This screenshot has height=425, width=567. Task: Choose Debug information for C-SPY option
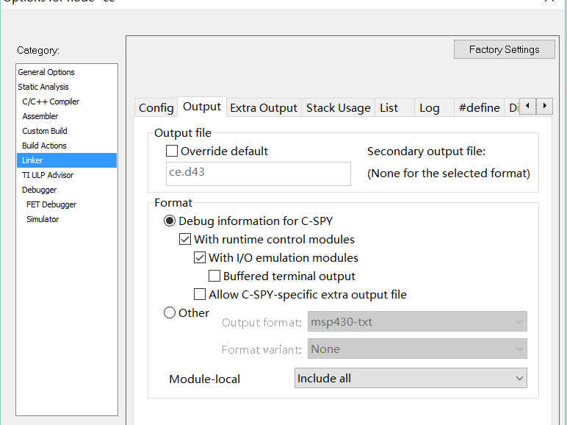[170, 221]
